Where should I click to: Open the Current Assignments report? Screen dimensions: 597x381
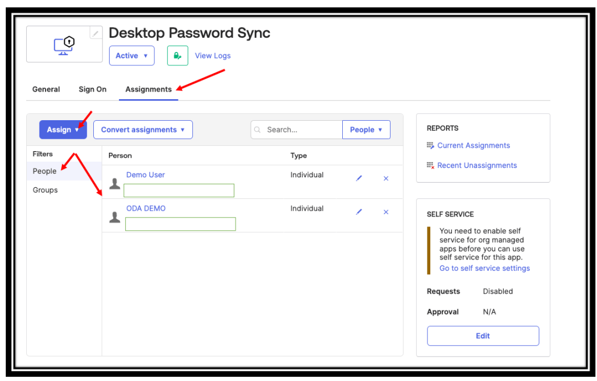(473, 146)
